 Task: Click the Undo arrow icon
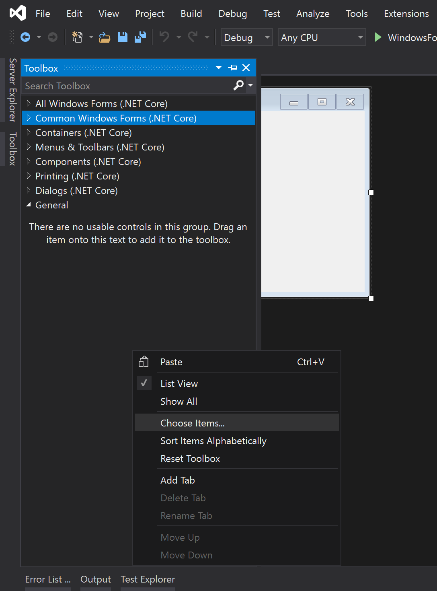point(164,37)
